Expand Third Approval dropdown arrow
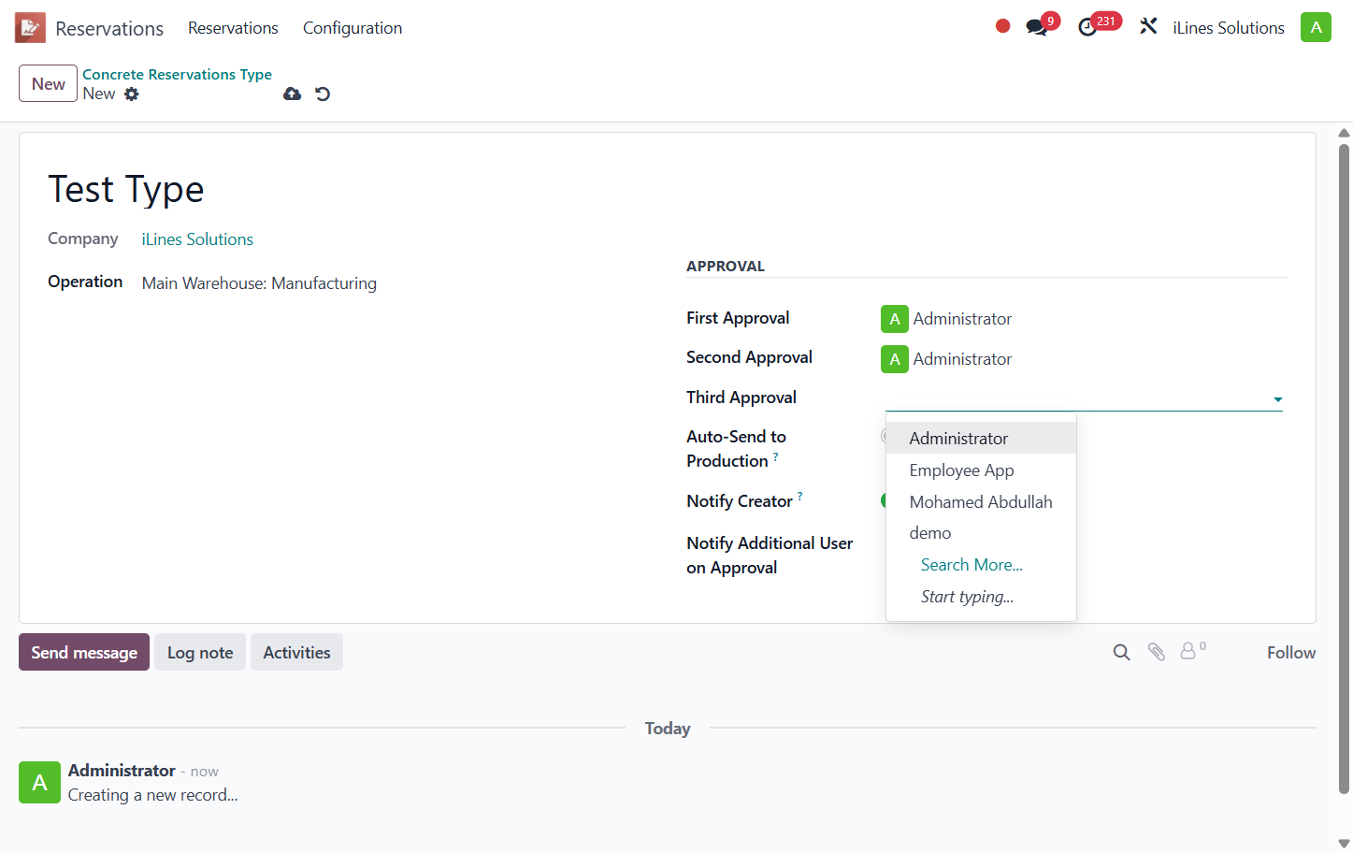The height and width of the screenshot is (853, 1353). [x=1277, y=399]
